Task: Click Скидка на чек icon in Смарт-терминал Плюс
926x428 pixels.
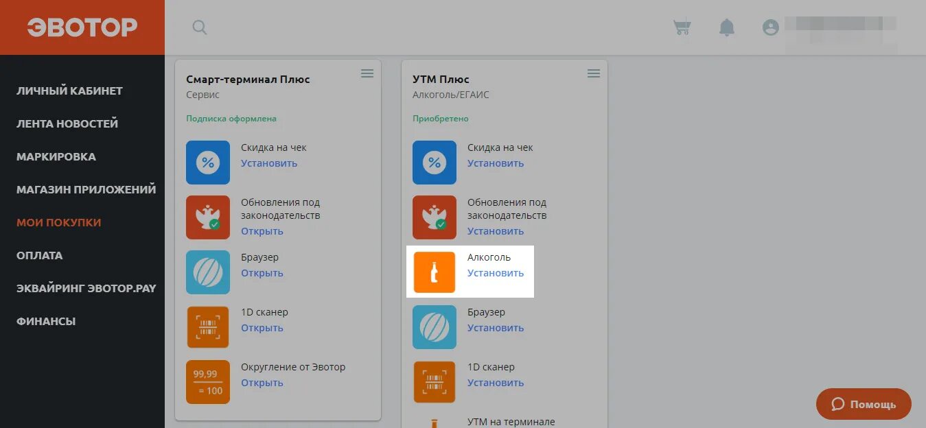Action: click(x=208, y=163)
